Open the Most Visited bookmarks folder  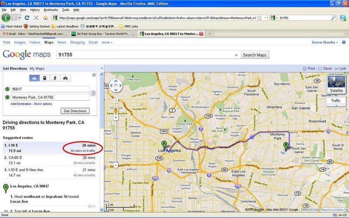[x=12, y=26]
